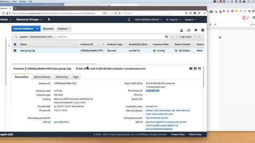255x143 pixels.
Task: Open the Window menu in macOS menu bar
Action: click(22, 2)
